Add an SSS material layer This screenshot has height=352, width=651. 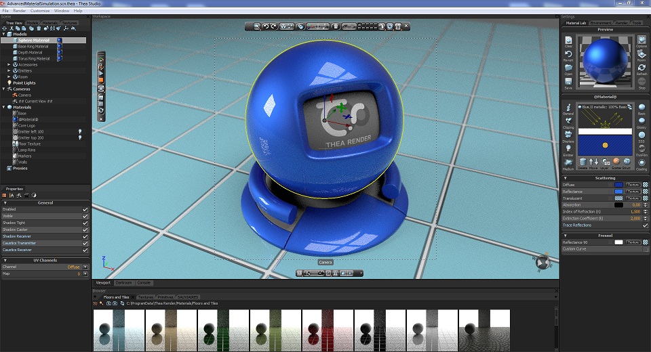coord(642,135)
